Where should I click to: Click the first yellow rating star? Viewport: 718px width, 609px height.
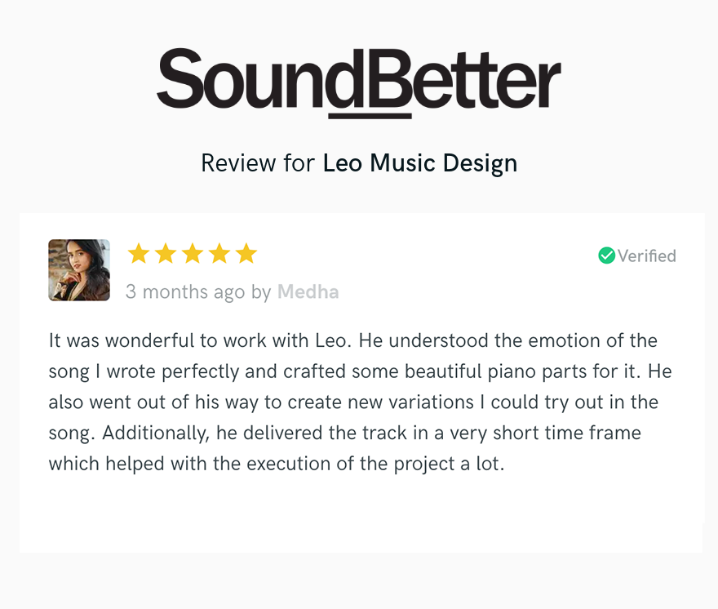point(138,253)
